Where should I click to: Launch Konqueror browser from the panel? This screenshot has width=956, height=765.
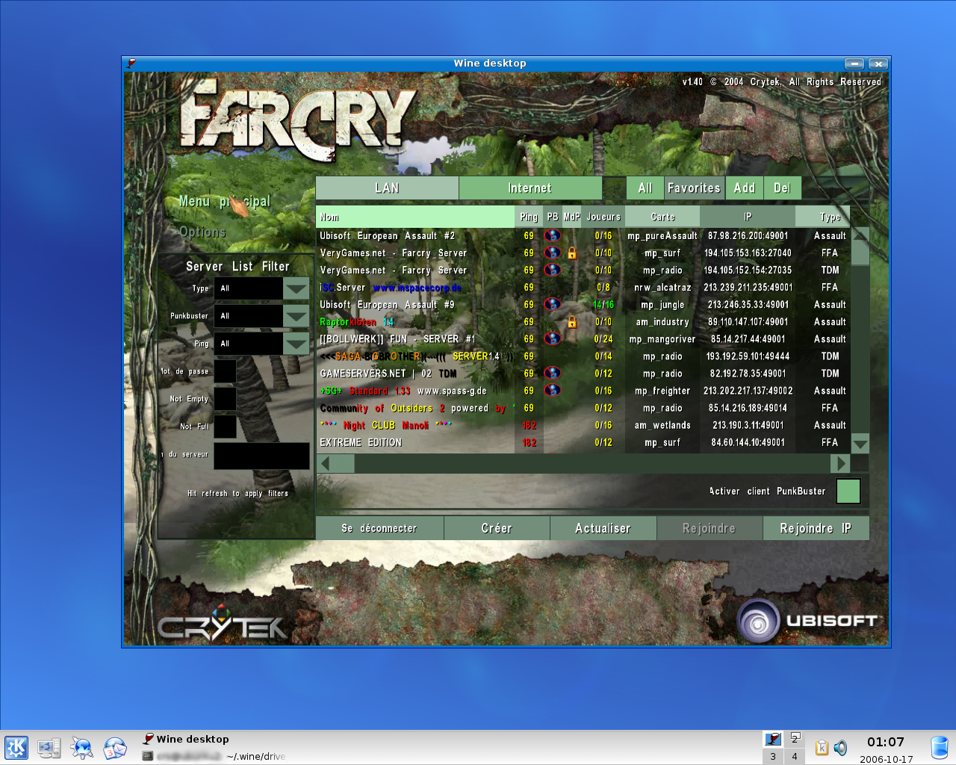coord(81,748)
